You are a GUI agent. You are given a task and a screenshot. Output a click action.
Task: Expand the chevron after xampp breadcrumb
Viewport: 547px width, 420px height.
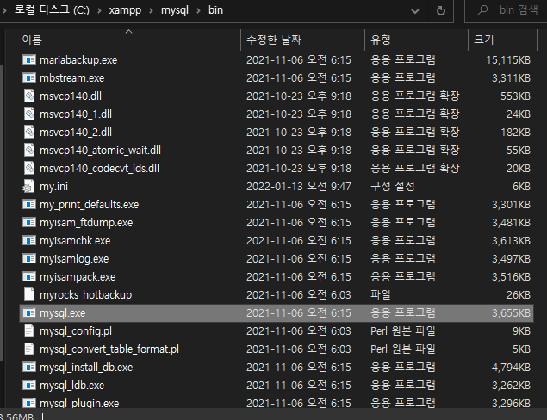[151, 11]
